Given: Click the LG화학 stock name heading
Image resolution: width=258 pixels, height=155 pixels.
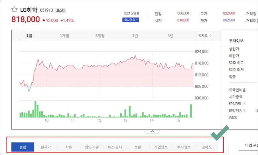Looking at the screenshot, I should tap(29, 10).
